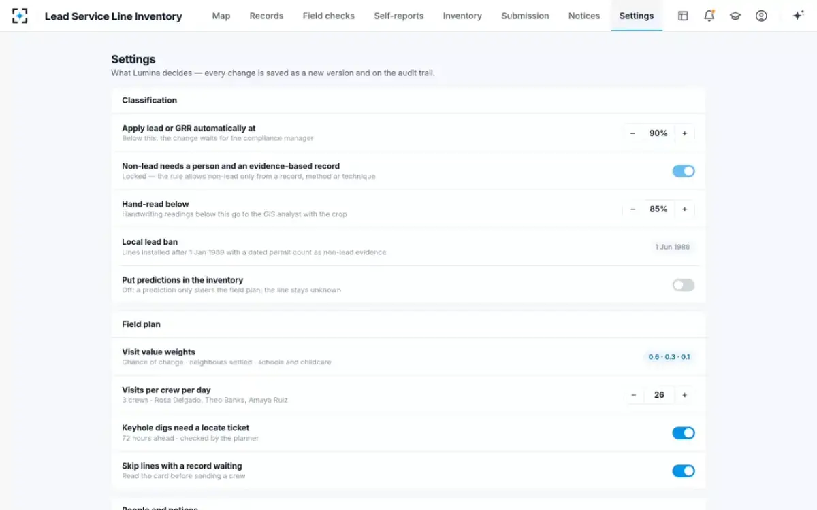
Task: Click Read the card before sending a crew
Action: click(x=184, y=477)
